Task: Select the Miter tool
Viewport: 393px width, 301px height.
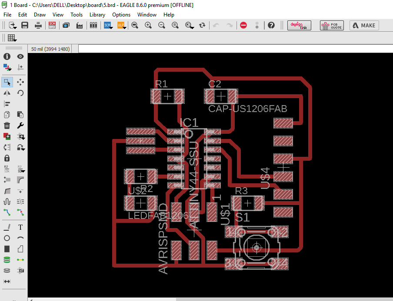Action: (20, 180)
